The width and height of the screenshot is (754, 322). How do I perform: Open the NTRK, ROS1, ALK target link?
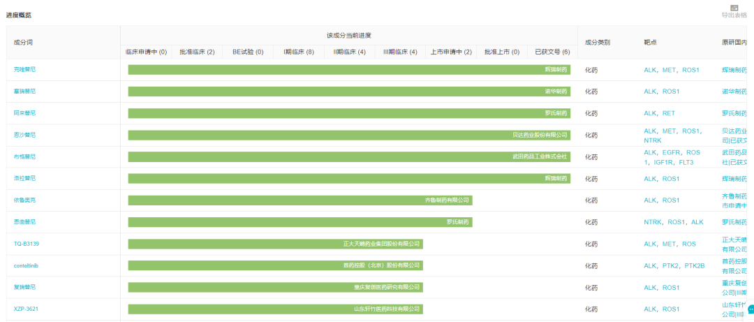pyautogui.click(x=673, y=222)
